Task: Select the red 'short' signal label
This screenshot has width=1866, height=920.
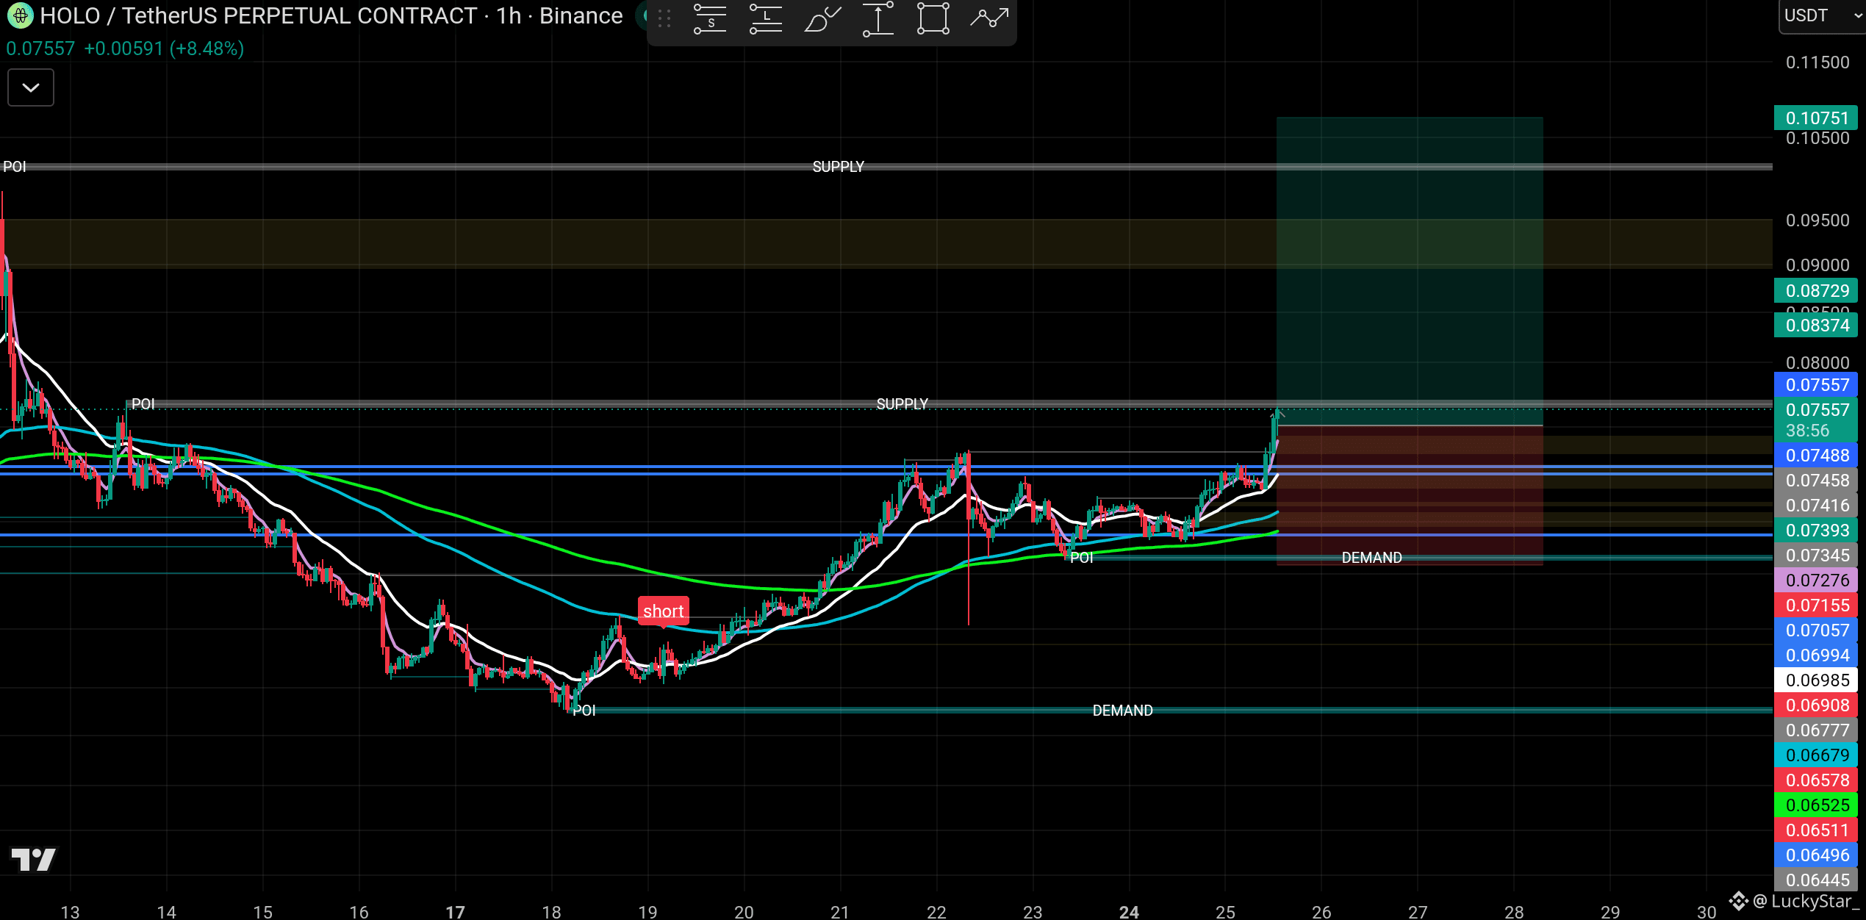Action: (663, 611)
